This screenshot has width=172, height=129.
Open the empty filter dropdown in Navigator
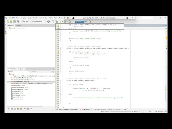click(x=41, y=72)
